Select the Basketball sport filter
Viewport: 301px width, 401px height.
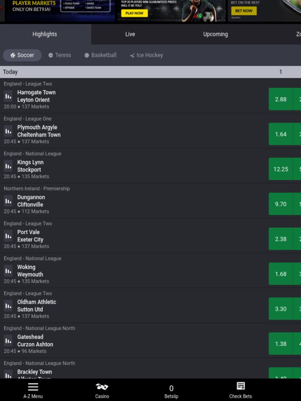pyautogui.click(x=100, y=55)
